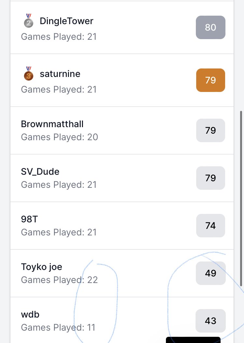This screenshot has height=343, width=244.
Task: Click the gray 80 score badge
Action: [210, 27]
